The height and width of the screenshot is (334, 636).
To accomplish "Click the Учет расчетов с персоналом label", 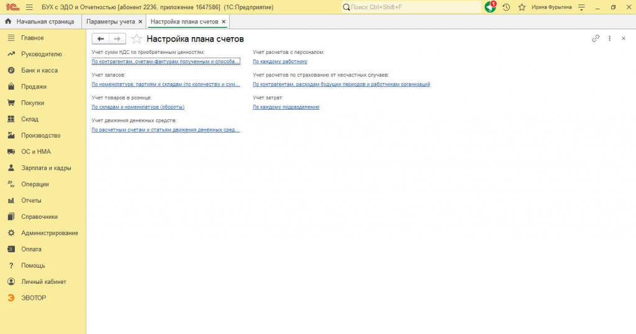I will tap(289, 52).
